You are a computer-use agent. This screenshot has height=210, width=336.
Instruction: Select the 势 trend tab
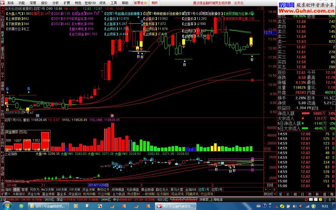[310, 194]
